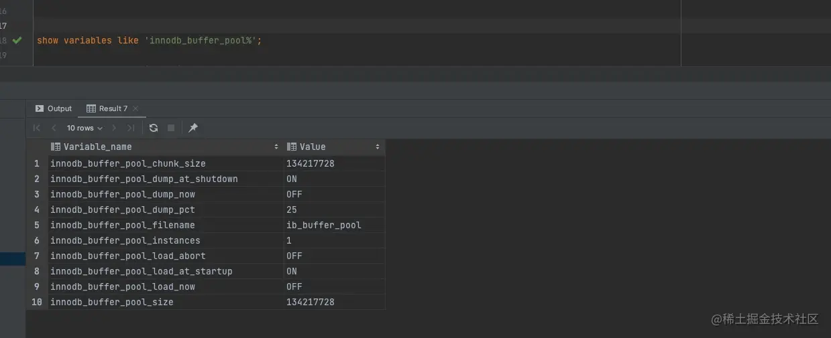Pin the Result 7 tab
The height and width of the screenshot is (338, 831).
tap(193, 128)
